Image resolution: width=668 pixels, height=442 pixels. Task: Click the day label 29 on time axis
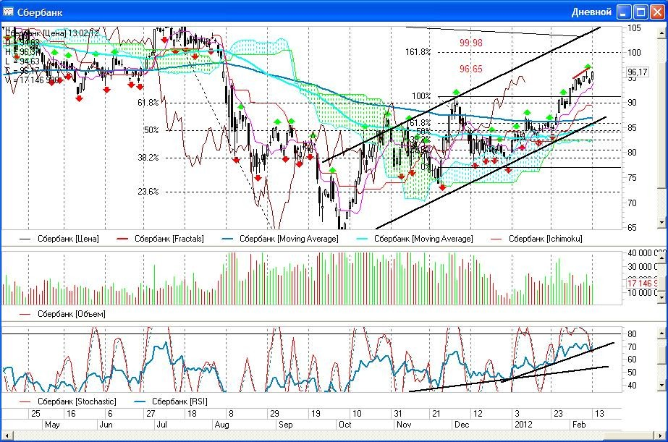tap(275, 414)
